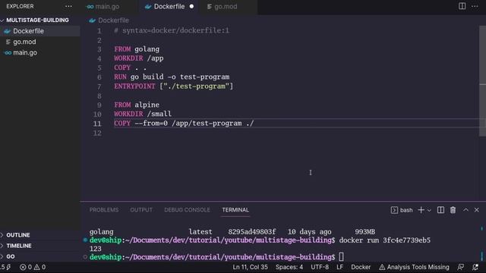The height and width of the screenshot is (273, 486).
Task: Click the FROM golang line in the editor
Action: [137, 49]
